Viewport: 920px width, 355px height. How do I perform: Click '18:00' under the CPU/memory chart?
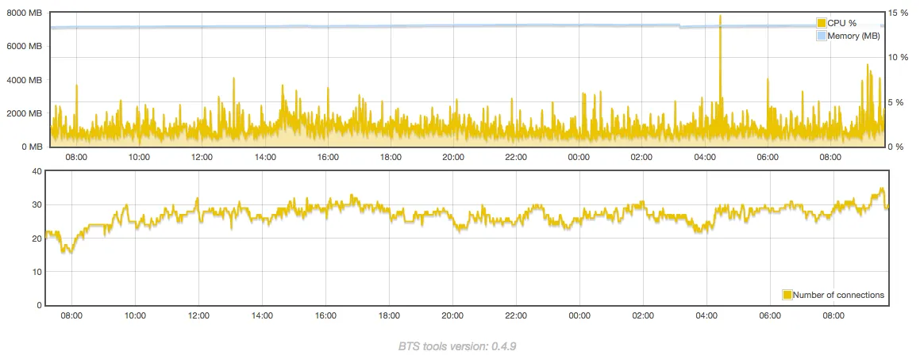(x=391, y=157)
